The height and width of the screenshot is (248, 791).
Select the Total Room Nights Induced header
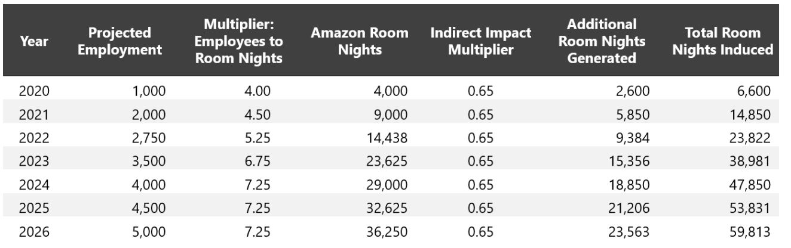(723, 42)
